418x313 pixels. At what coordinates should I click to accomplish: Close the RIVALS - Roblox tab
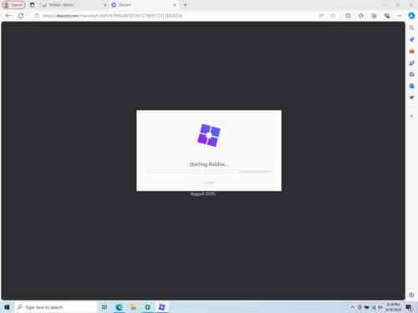point(105,5)
